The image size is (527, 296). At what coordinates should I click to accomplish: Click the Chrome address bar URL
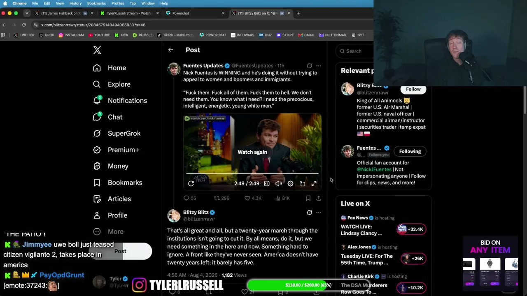(x=93, y=25)
